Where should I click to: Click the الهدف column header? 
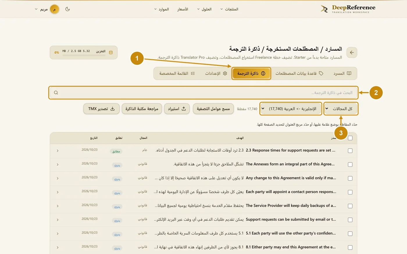coord(240,138)
